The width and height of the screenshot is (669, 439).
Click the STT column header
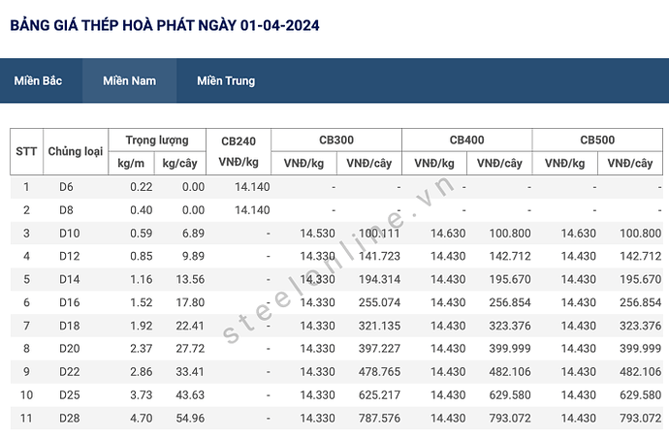tap(26, 151)
